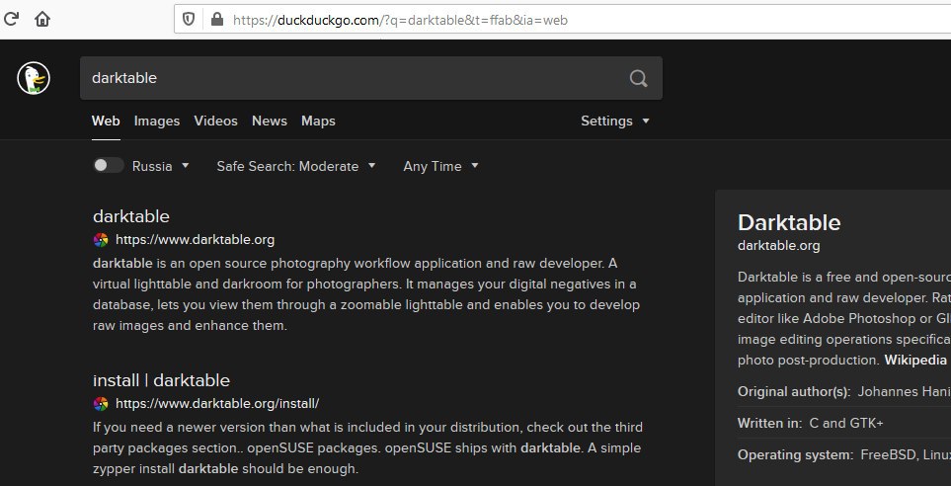Switch to the News tab

point(270,121)
